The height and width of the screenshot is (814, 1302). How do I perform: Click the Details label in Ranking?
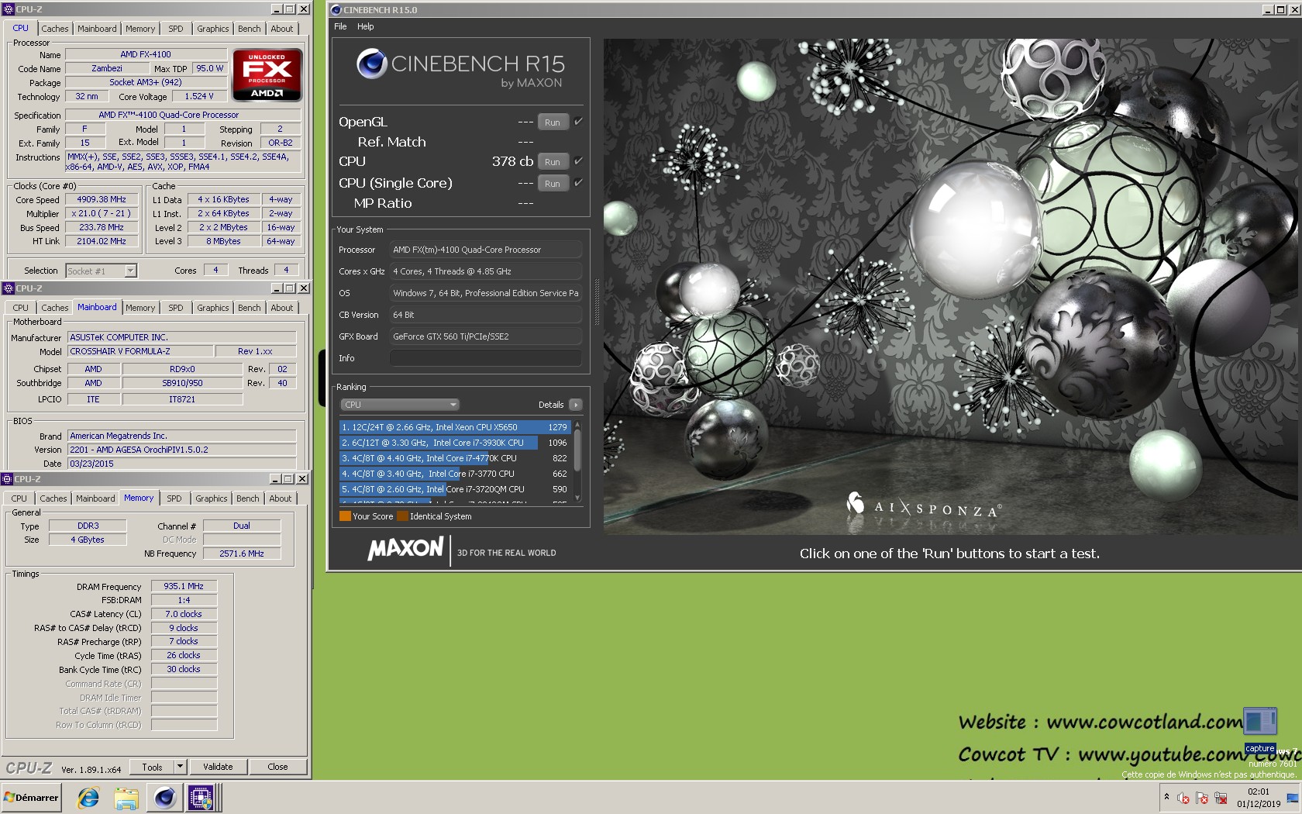click(551, 405)
